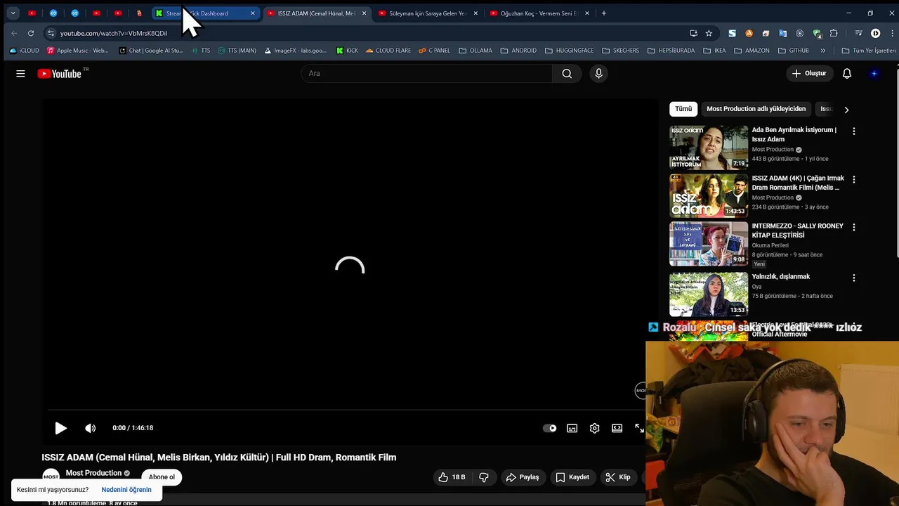The image size is (899, 506).
Task: Click the install/cast screen icon in address bar
Action: coord(694,33)
